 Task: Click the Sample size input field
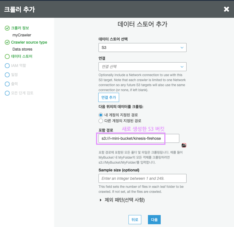click(x=142, y=178)
